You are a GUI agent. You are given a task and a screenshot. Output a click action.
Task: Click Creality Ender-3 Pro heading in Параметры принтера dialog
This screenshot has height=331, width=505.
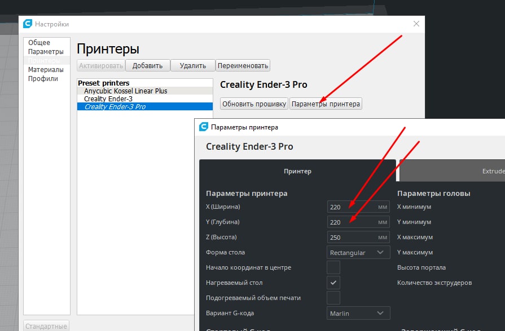pos(249,146)
